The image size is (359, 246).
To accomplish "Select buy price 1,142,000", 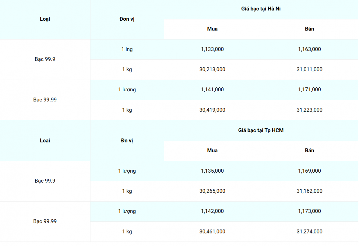I will click(212, 211).
